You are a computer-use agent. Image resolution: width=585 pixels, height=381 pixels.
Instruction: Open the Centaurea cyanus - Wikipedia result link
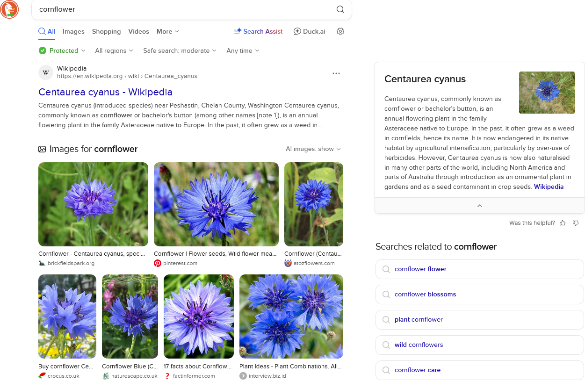tap(105, 92)
